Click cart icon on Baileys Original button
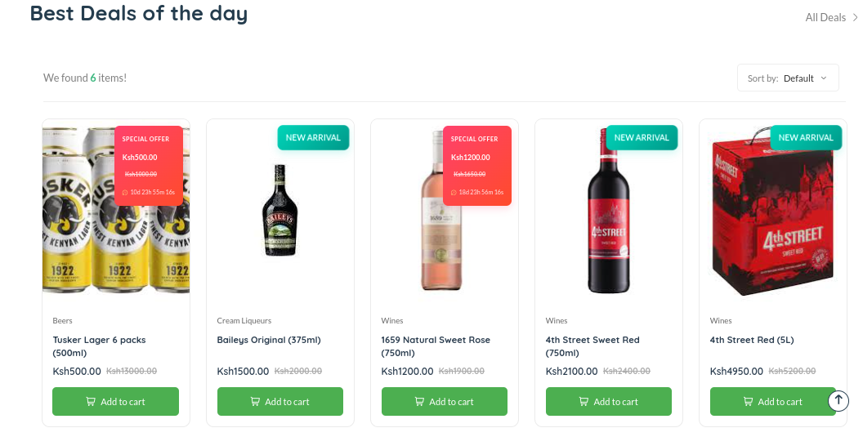This screenshot has height=428, width=863. click(255, 402)
